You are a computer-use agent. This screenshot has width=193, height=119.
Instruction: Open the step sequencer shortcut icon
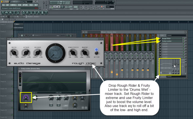(7, 12)
